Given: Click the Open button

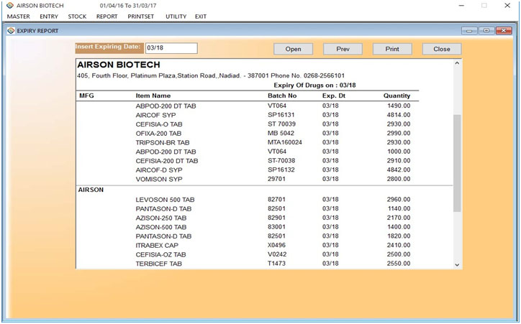Looking at the screenshot, I should point(293,49).
